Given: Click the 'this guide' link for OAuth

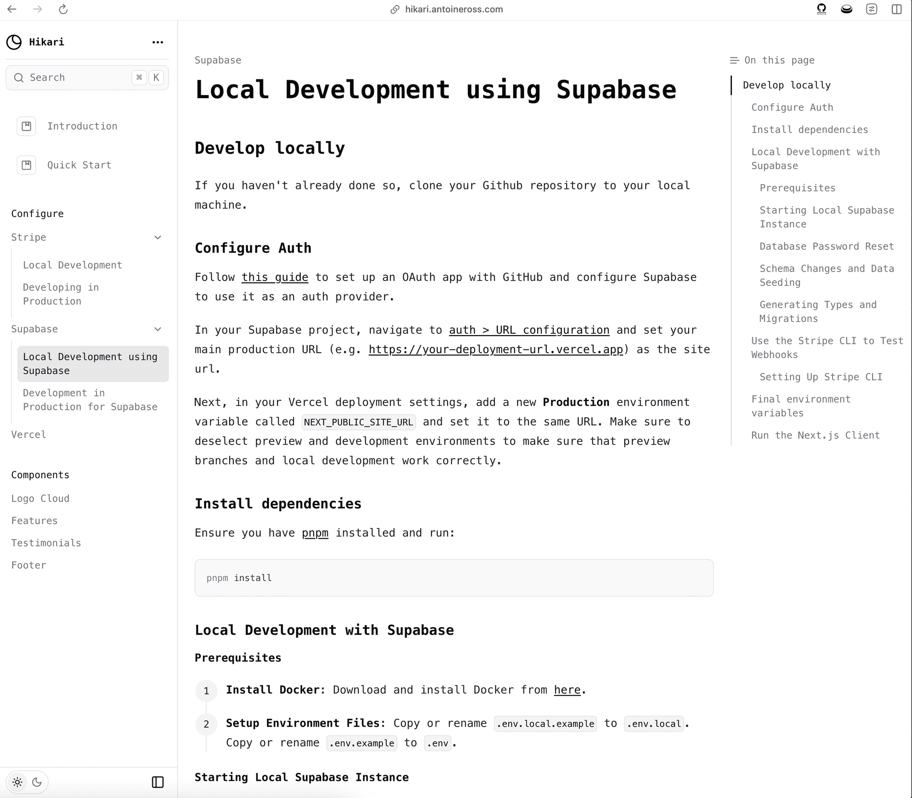Looking at the screenshot, I should (275, 277).
